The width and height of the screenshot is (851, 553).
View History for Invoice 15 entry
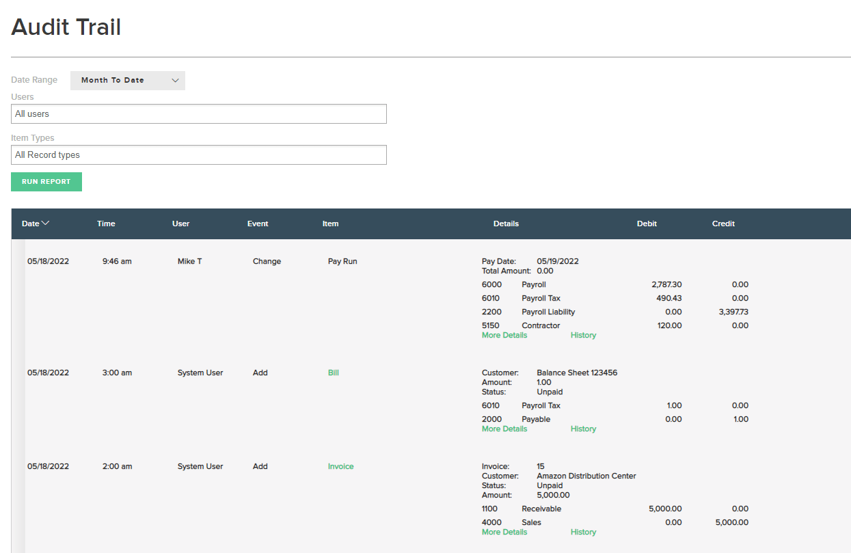click(x=583, y=532)
